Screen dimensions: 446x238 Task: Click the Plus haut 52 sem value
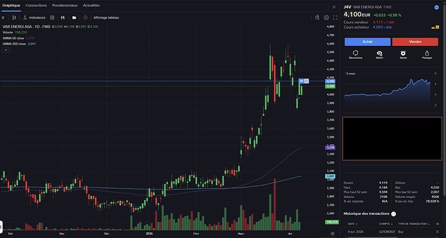tap(383, 192)
